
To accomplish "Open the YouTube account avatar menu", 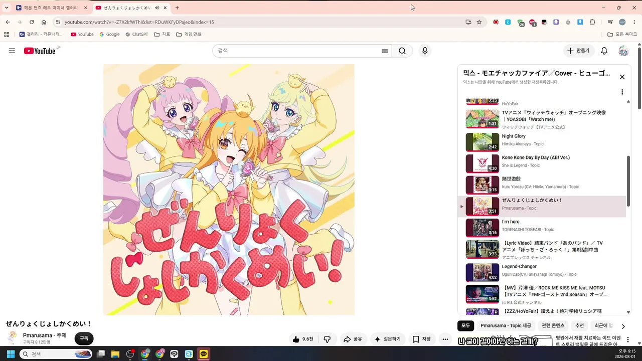I will [x=623, y=51].
